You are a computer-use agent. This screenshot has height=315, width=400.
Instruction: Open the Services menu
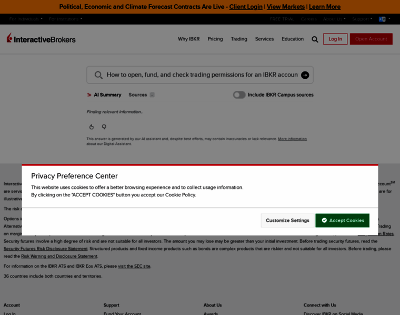pyautogui.click(x=264, y=39)
